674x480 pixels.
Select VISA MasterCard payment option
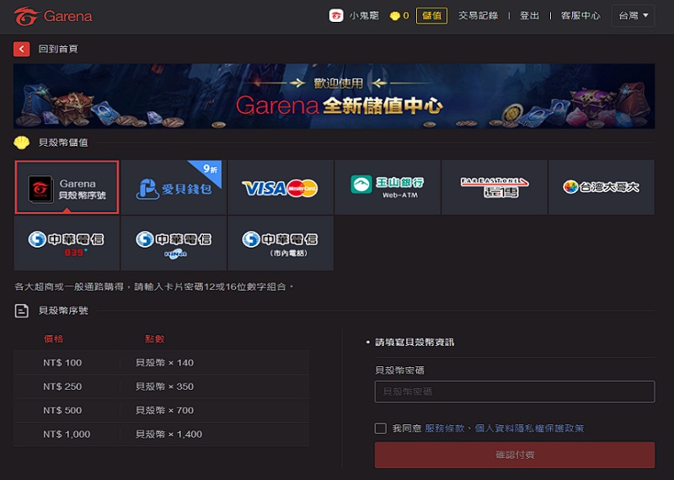(x=280, y=188)
